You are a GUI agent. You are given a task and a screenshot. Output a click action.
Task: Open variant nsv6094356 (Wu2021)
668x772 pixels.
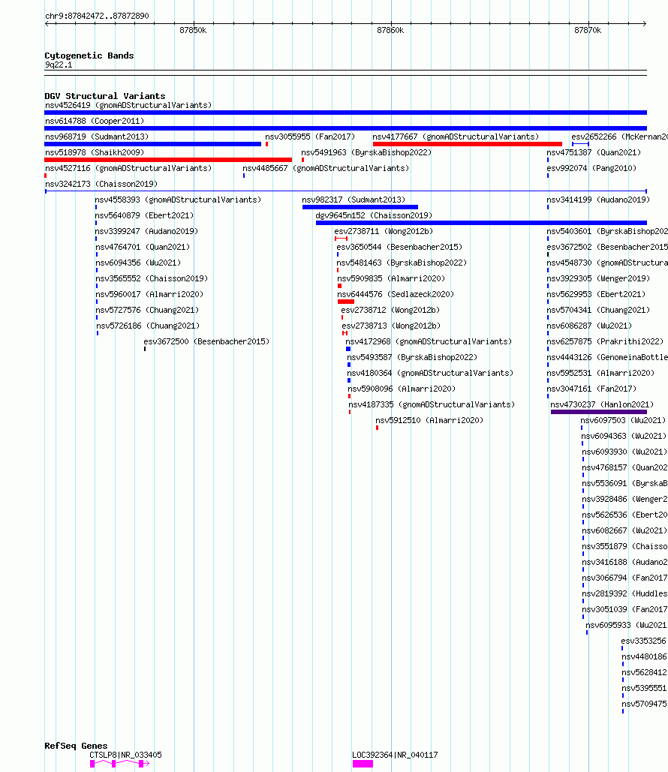coord(138,263)
